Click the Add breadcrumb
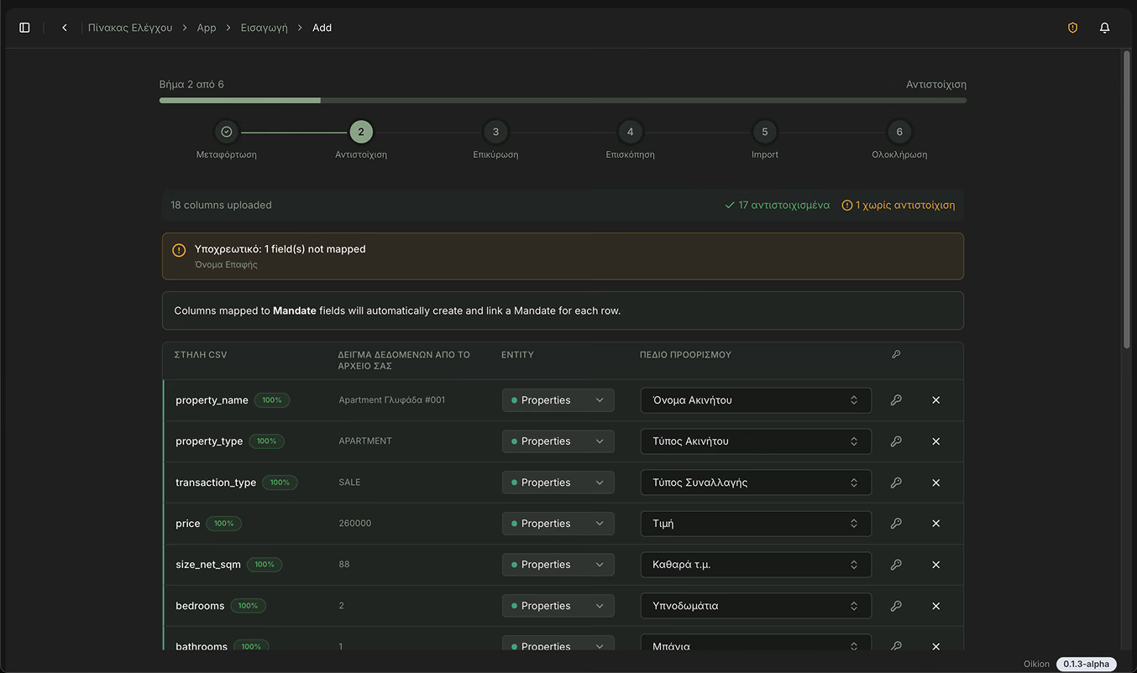The image size is (1137, 673). 322,28
